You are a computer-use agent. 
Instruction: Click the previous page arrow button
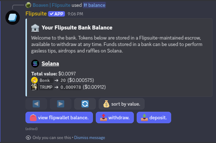pyautogui.click(x=36, y=104)
